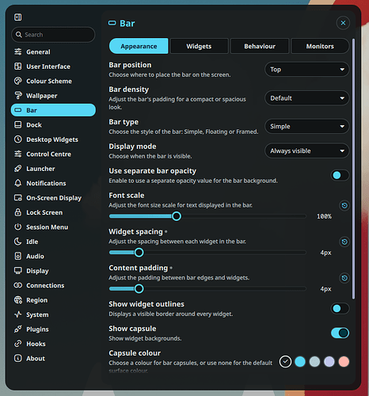The image size is (369, 396).
Task: Open Notifications settings via bell icon
Action: click(x=18, y=183)
